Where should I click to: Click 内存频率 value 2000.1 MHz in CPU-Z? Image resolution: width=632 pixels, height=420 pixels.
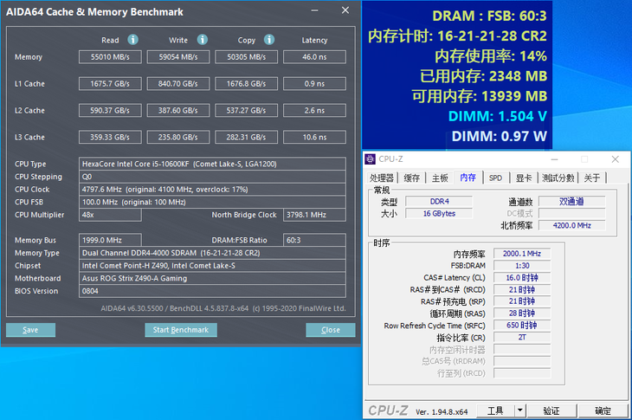pos(522,254)
